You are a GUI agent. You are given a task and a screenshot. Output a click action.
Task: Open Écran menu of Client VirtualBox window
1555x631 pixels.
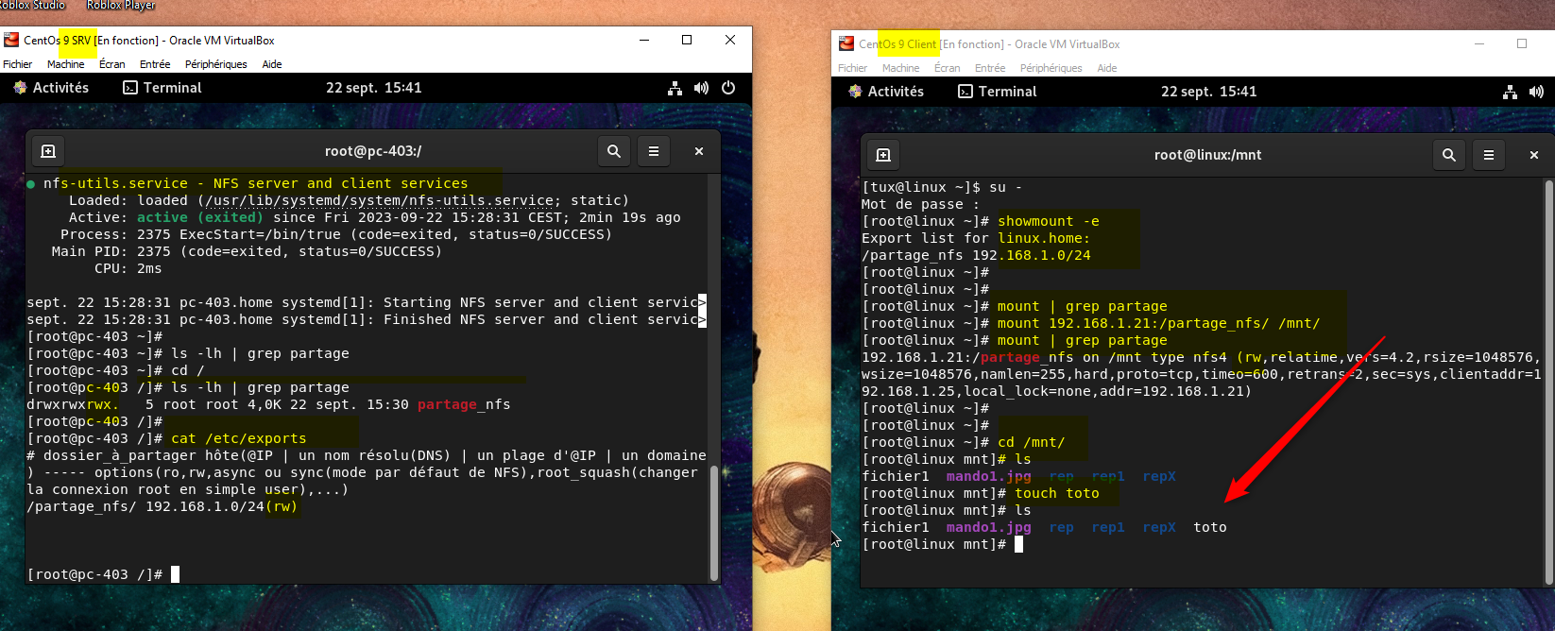pos(948,68)
